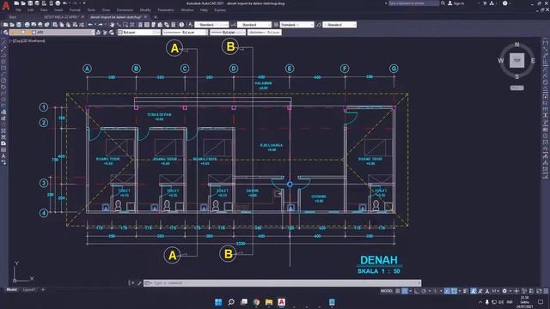Toggle snap mode in the status bar
The image size is (550, 309).
pyautogui.click(x=405, y=291)
